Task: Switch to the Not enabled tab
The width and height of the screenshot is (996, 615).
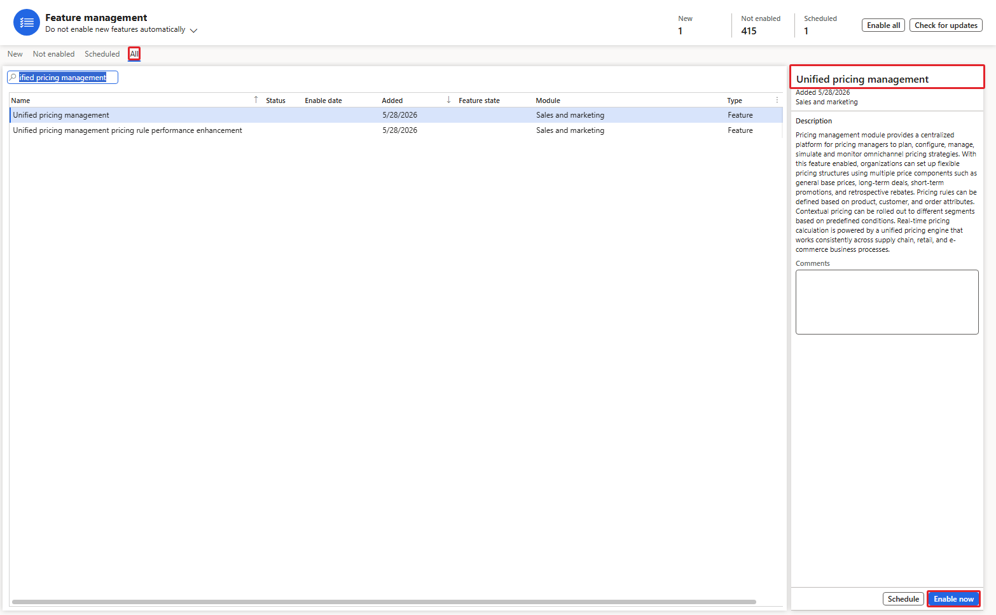Action: [53, 54]
